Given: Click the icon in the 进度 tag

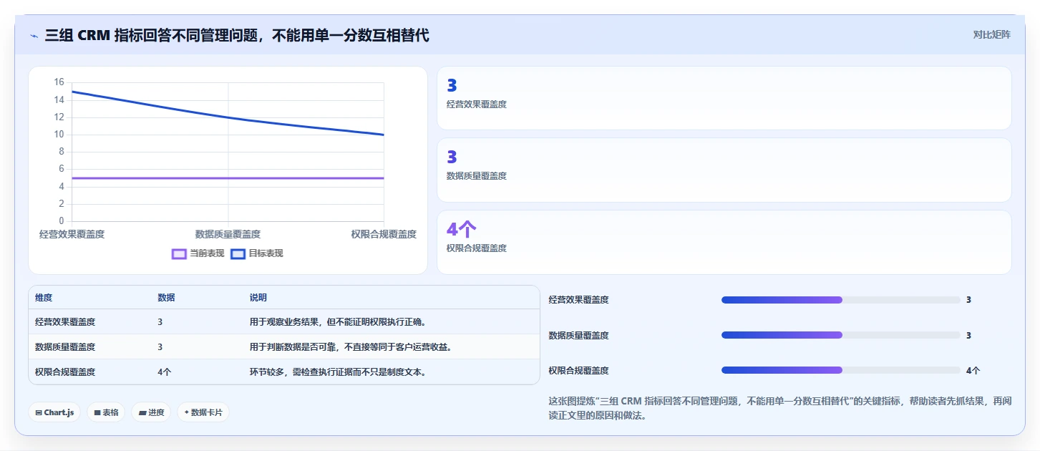Looking at the screenshot, I should [142, 412].
